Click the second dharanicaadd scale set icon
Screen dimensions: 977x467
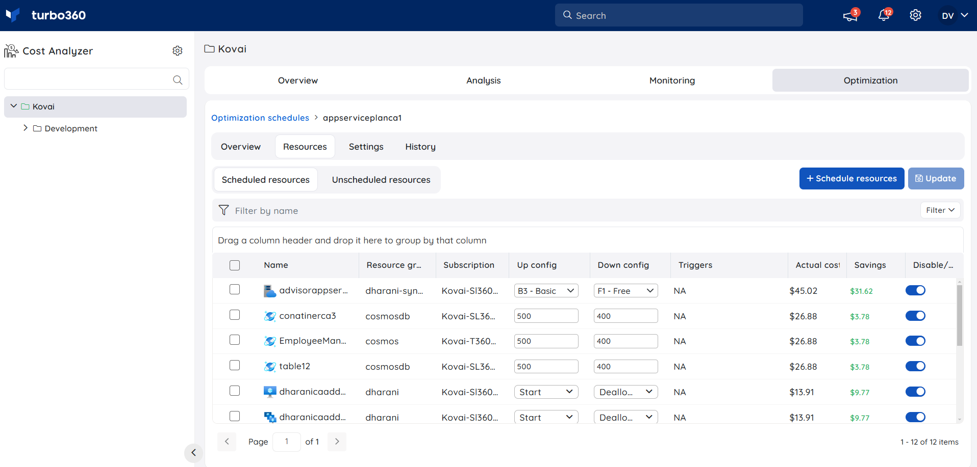(270, 417)
